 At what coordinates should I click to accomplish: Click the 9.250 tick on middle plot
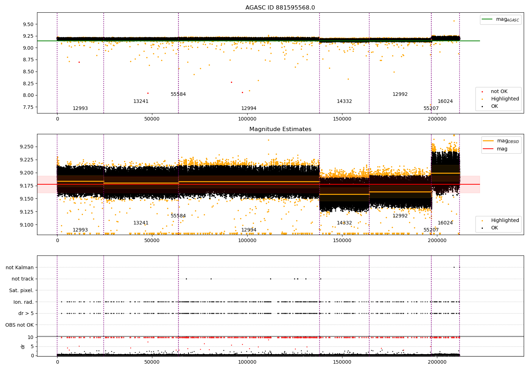(x=26, y=147)
